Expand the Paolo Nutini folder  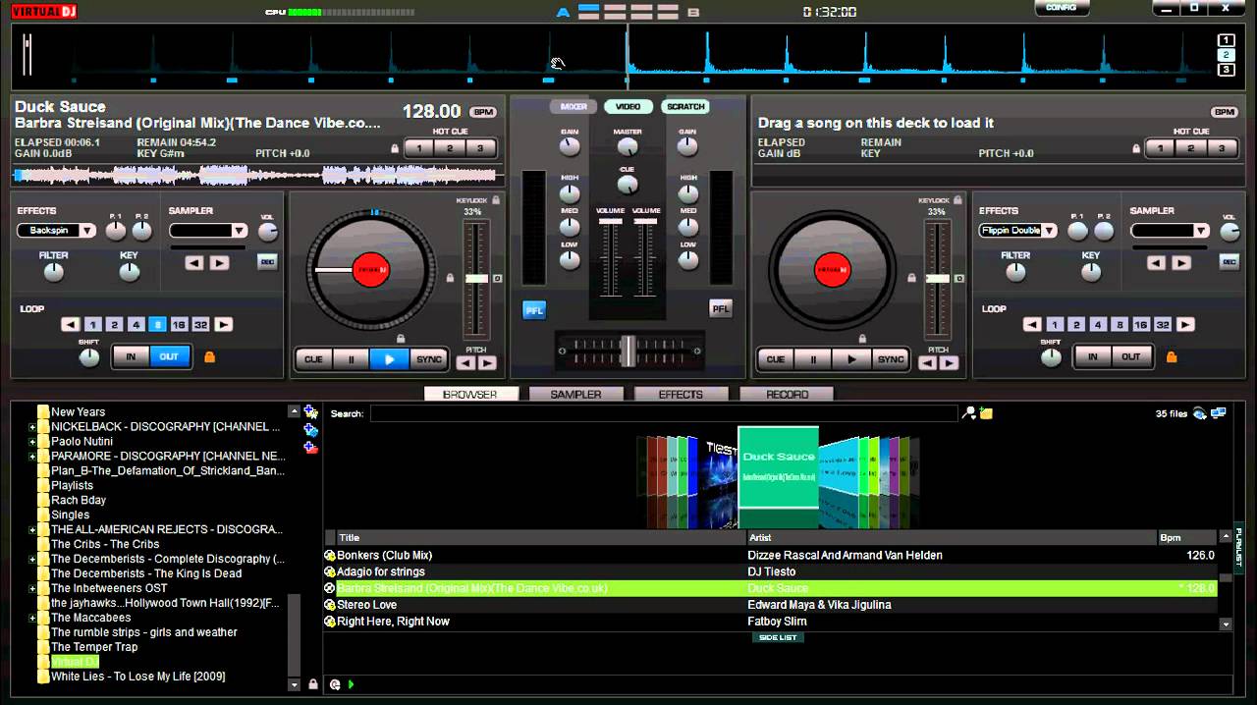point(32,442)
